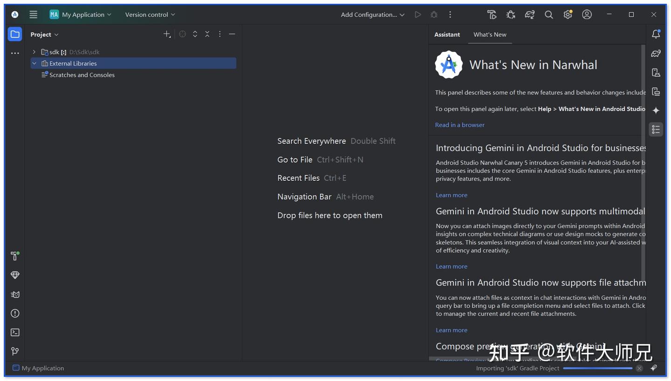Expand all nodes in Project panel
This screenshot has width=671, height=381.
(195, 34)
